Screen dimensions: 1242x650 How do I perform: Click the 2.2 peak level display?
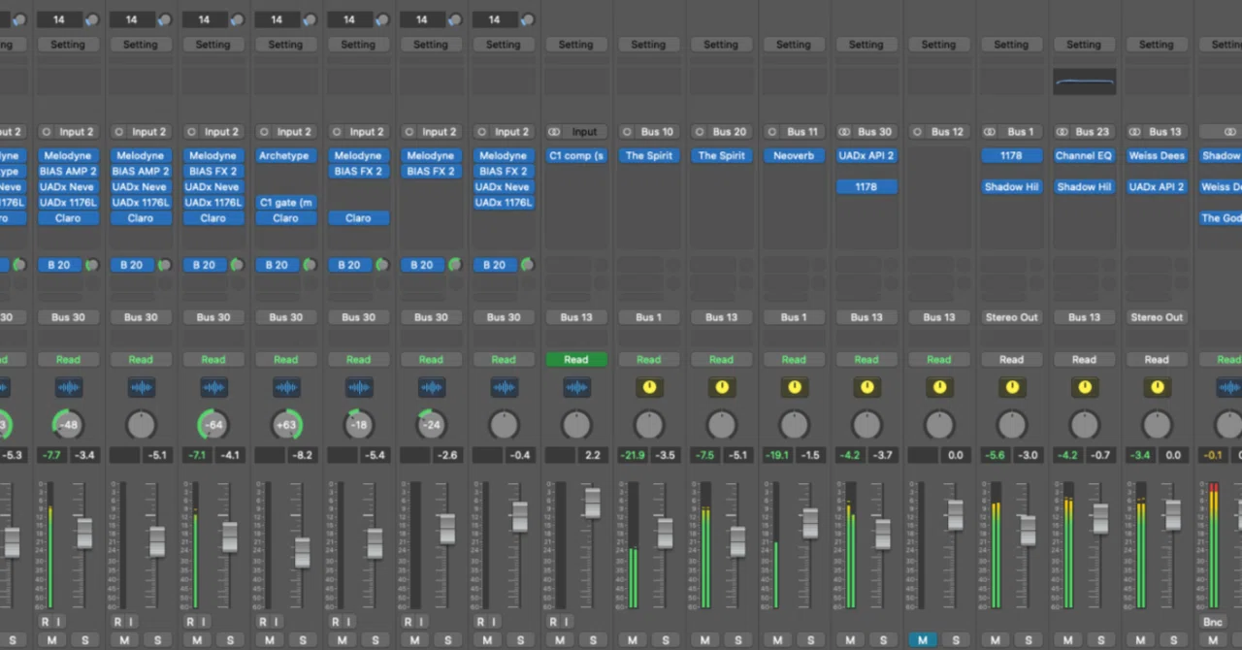coord(593,455)
